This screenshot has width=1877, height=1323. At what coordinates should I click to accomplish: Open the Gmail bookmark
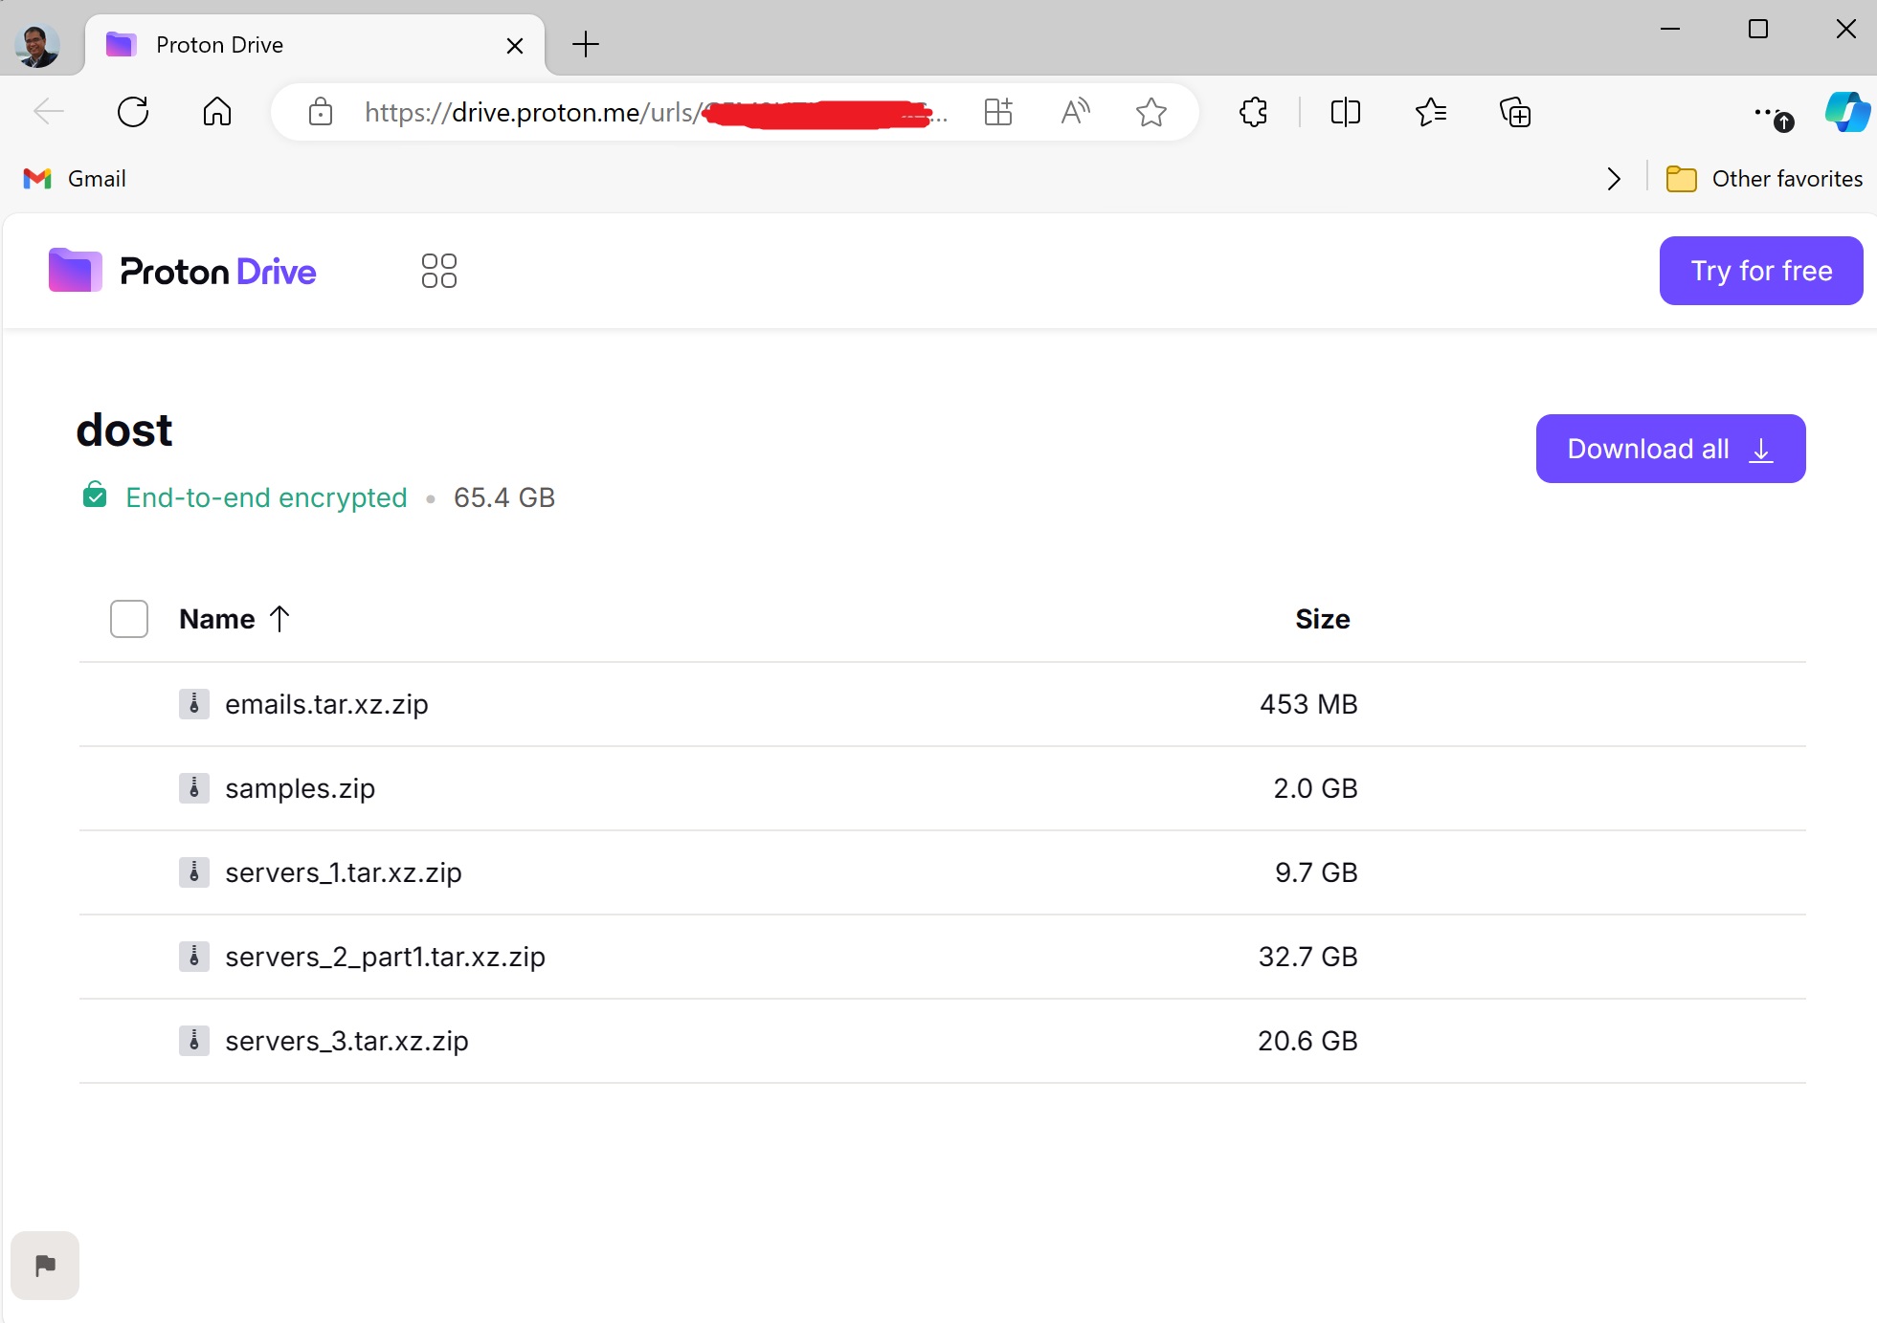pyautogui.click(x=76, y=179)
